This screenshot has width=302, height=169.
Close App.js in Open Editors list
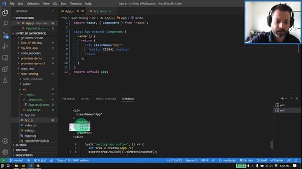tap(18, 23)
